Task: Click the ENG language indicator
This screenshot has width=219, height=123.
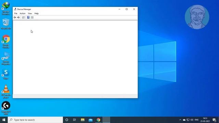Action: coord(196,120)
